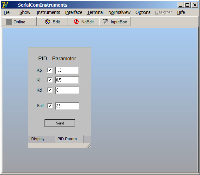Image resolution: width=200 pixels, height=175 pixels.
Task: Click the PID - Parameter heading text
Action: click(57, 58)
